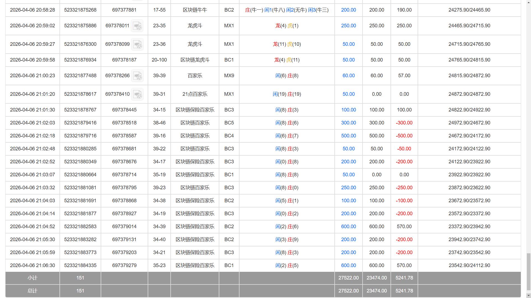Click result 龙(4) 虎(11) cell
Viewport: 531px width, 298px height.
287,60
